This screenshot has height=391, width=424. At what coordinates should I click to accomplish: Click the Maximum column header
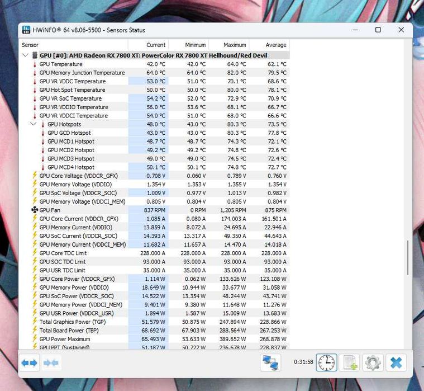(x=229, y=45)
